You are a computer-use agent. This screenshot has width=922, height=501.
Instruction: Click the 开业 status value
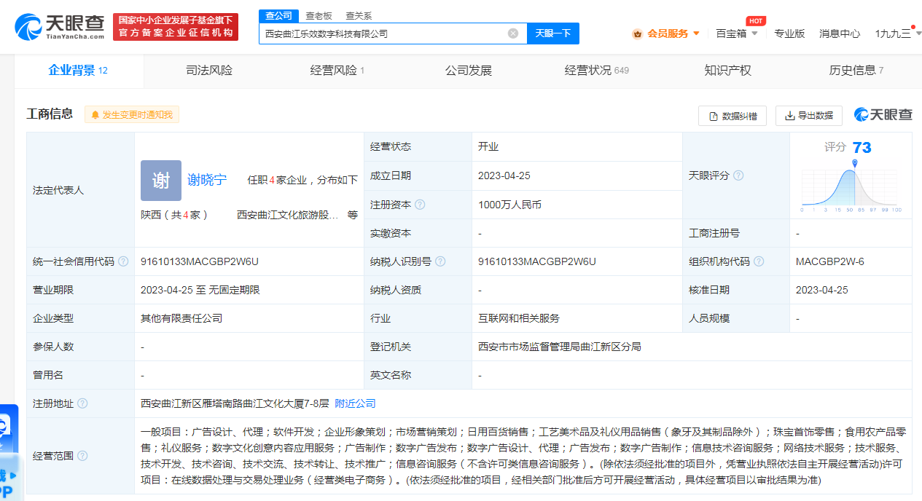[488, 147]
